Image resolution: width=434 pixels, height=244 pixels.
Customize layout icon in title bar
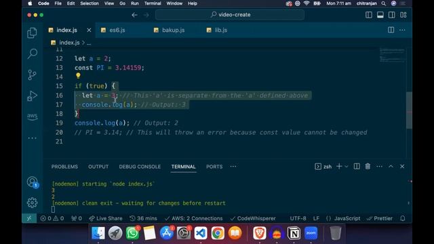point(403,15)
